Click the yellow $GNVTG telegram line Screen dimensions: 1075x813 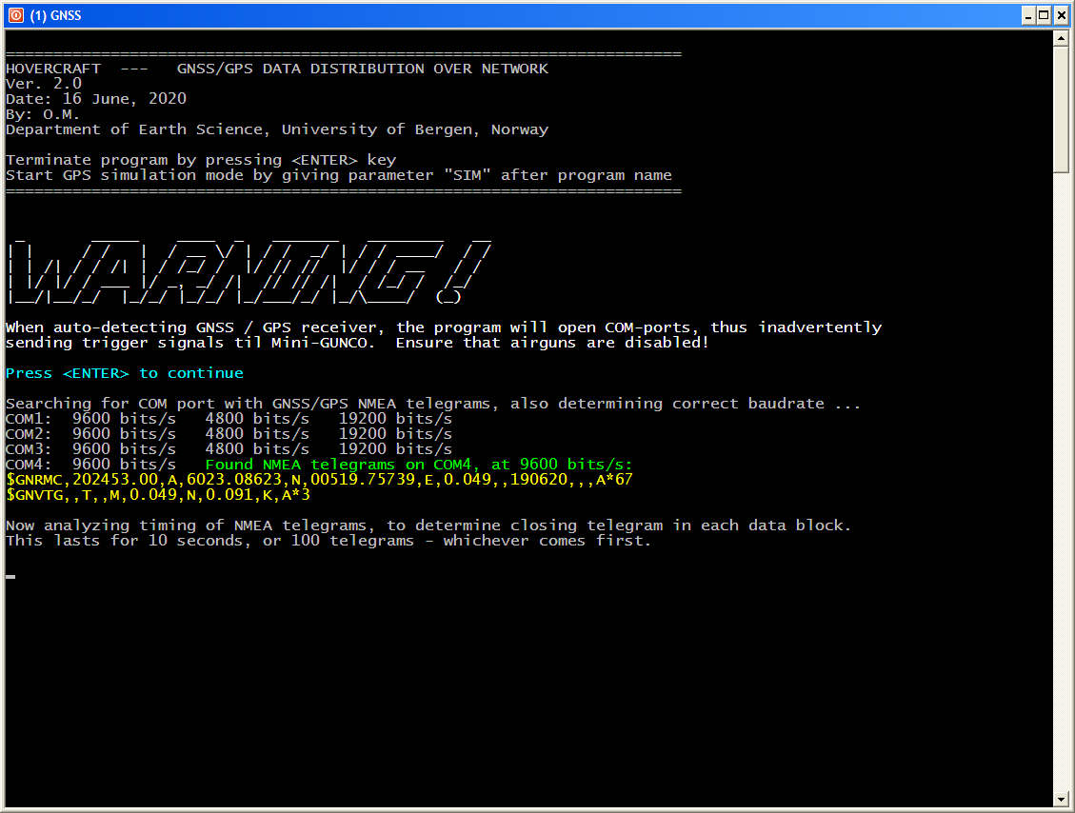(x=158, y=495)
